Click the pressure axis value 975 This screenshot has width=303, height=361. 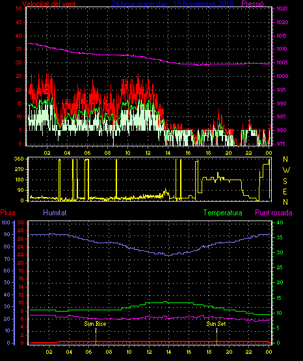tap(281, 144)
